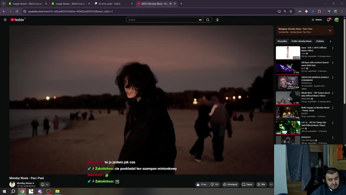Open Chrome profile frog avatar
This screenshot has width=346, height=195.
[x=335, y=11]
